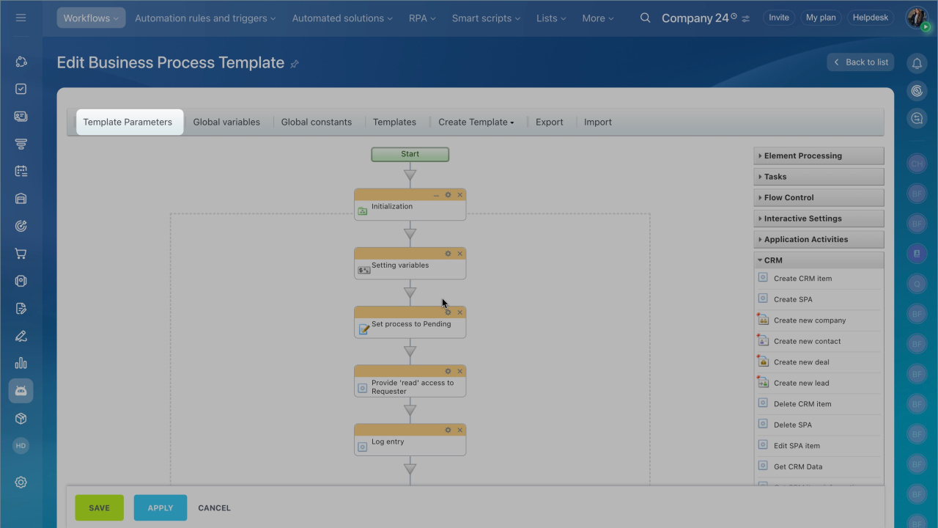
Task: Click the Invite button
Action: [x=779, y=18]
